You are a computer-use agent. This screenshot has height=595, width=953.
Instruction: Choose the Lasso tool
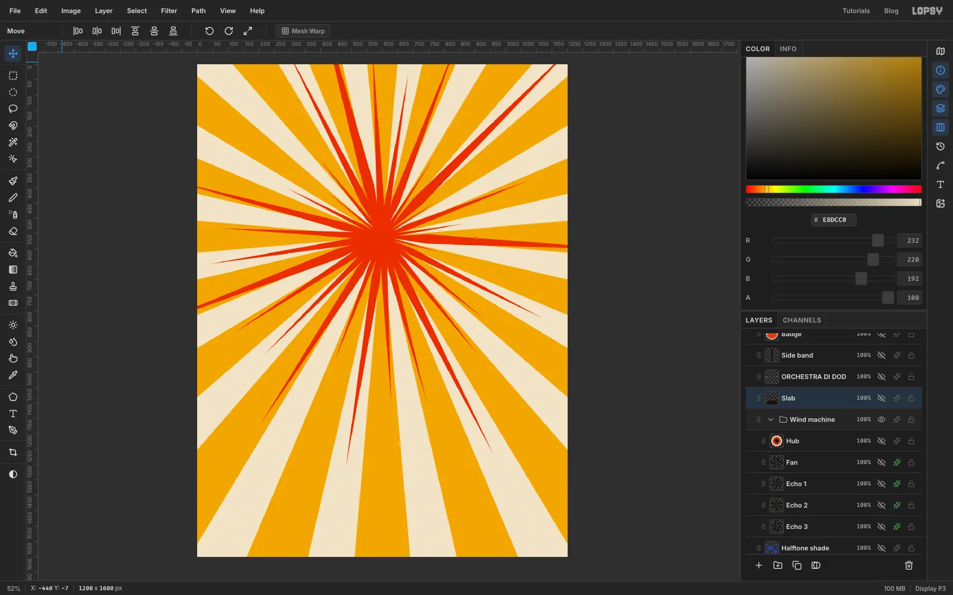tap(13, 109)
